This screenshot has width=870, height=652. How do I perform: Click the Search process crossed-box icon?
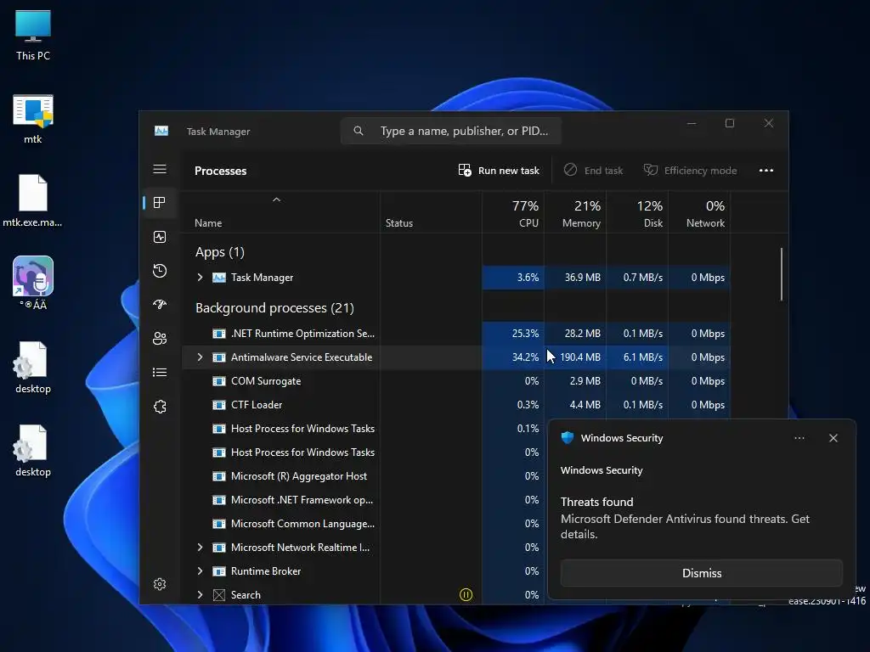[219, 595]
